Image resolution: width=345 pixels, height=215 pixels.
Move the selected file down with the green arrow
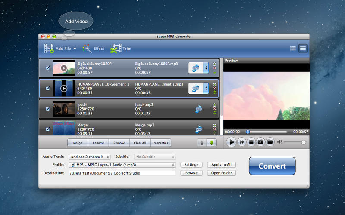[211, 143]
